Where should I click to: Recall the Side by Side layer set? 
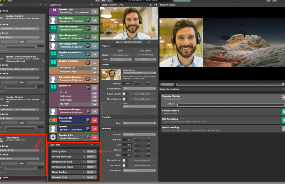(92, 151)
